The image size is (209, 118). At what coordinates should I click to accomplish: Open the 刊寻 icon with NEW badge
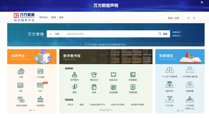coord(40,85)
